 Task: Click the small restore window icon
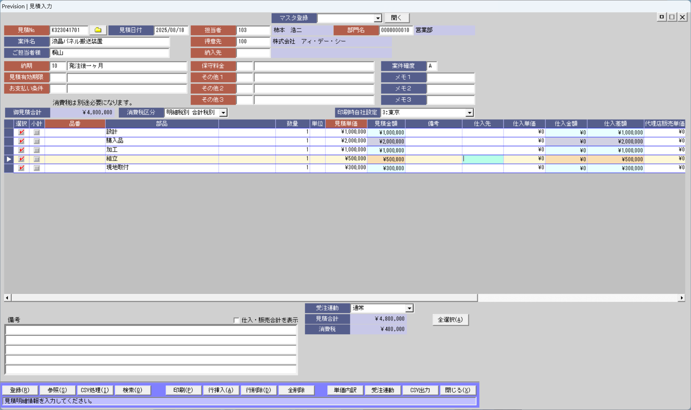(x=661, y=17)
